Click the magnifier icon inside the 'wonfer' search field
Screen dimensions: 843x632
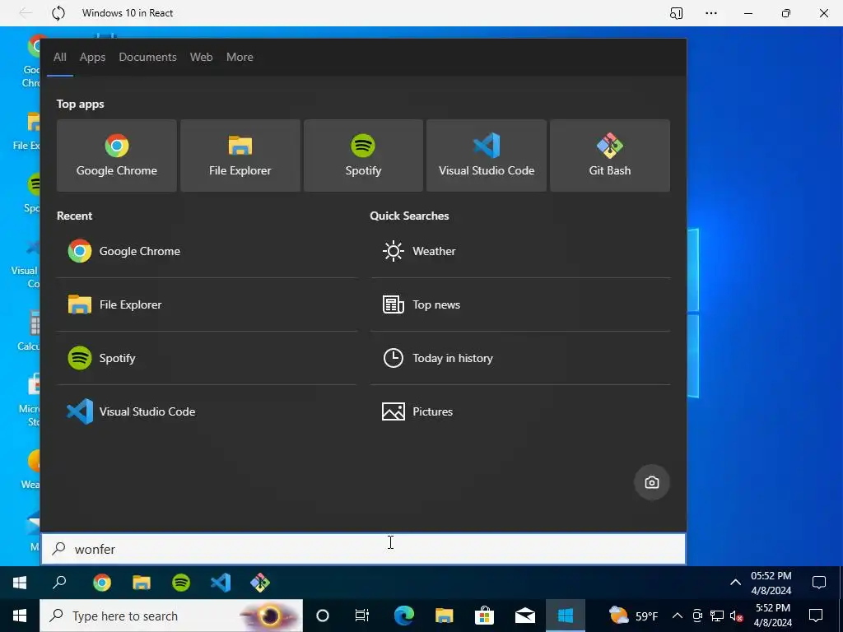[58, 549]
